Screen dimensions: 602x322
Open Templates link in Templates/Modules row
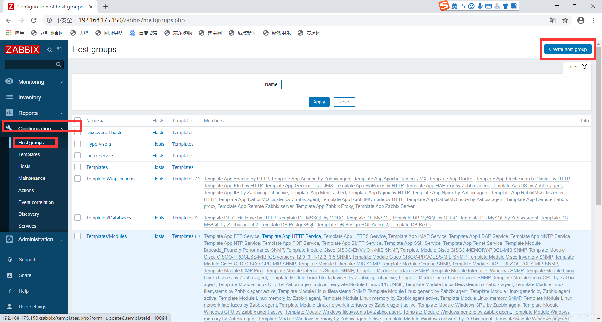pyautogui.click(x=183, y=236)
